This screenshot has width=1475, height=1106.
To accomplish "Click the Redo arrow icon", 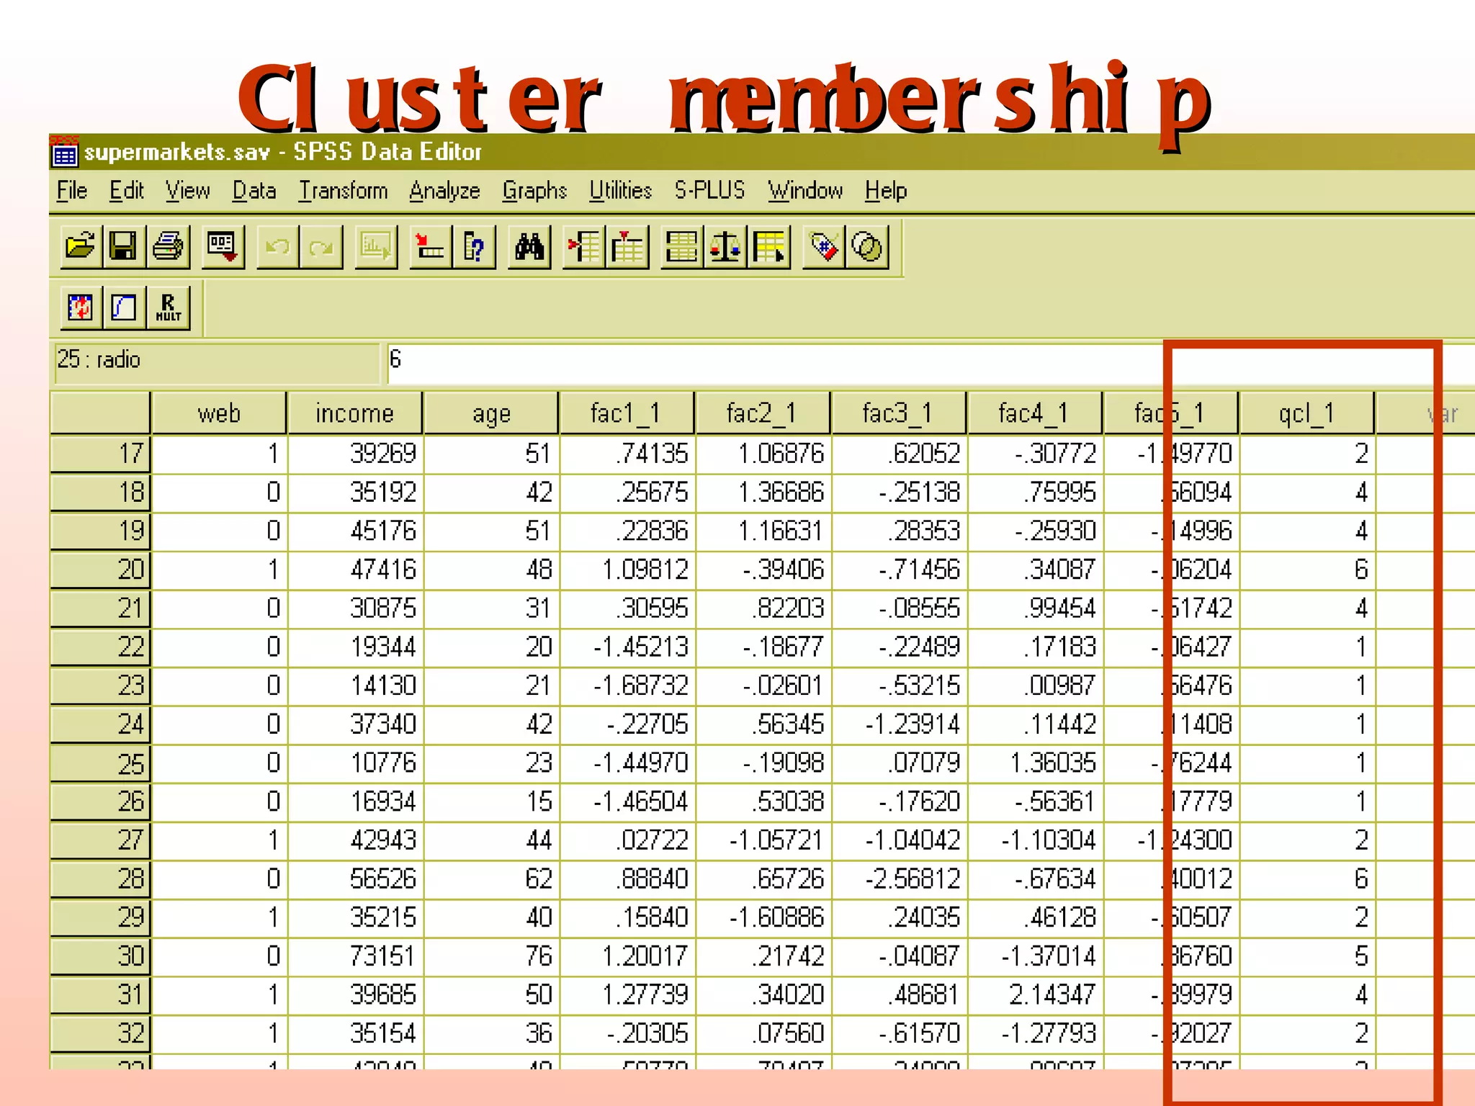I will click(x=320, y=247).
